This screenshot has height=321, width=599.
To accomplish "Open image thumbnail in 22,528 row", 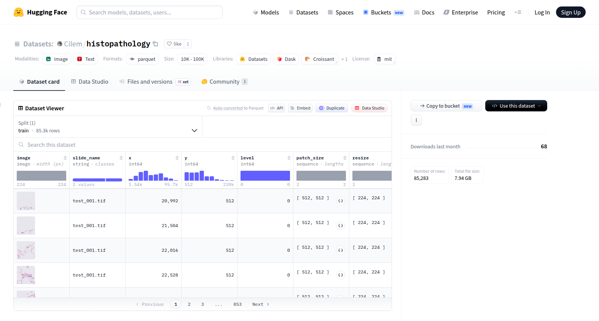I will pos(26,275).
